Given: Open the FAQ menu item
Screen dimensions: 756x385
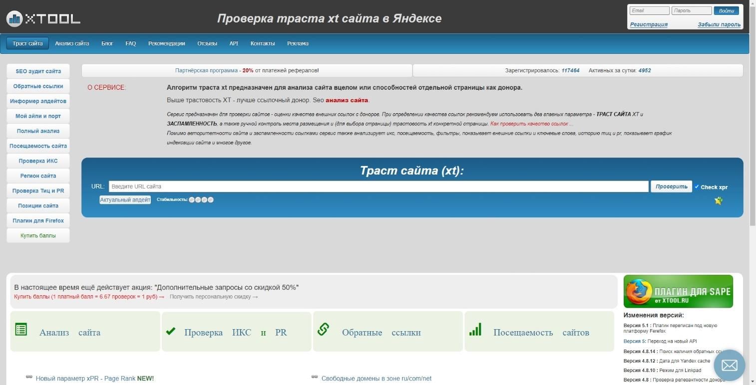Looking at the screenshot, I should click(131, 43).
